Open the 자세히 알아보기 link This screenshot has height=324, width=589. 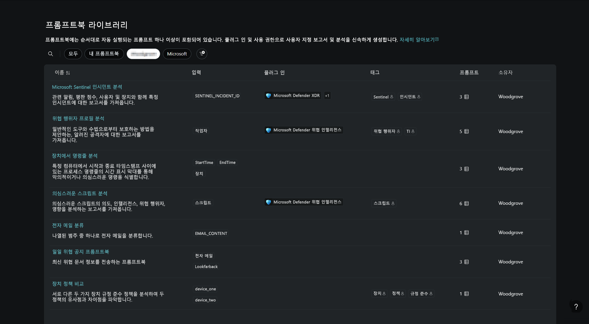click(419, 40)
